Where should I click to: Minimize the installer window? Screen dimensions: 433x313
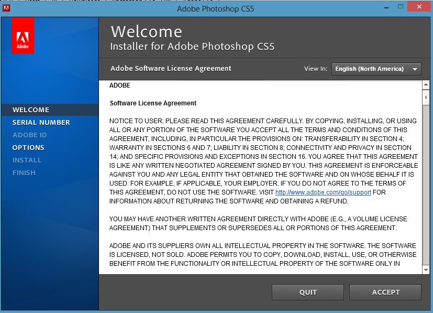[x=385, y=7]
